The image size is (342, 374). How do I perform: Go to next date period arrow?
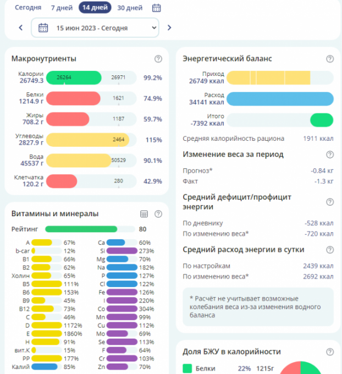[169, 28]
